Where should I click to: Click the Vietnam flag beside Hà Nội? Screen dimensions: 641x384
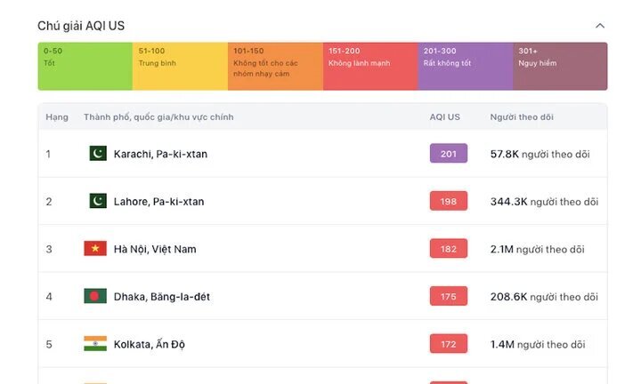[95, 249]
